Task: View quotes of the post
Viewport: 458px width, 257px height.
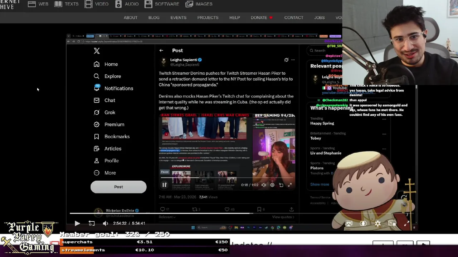Action: [x=283, y=217]
